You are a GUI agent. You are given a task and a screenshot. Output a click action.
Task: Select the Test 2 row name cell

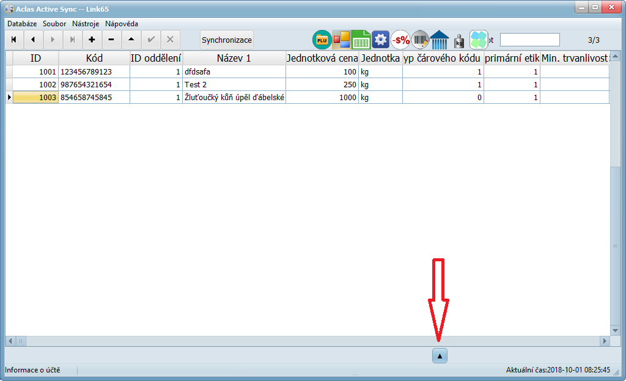pos(234,84)
